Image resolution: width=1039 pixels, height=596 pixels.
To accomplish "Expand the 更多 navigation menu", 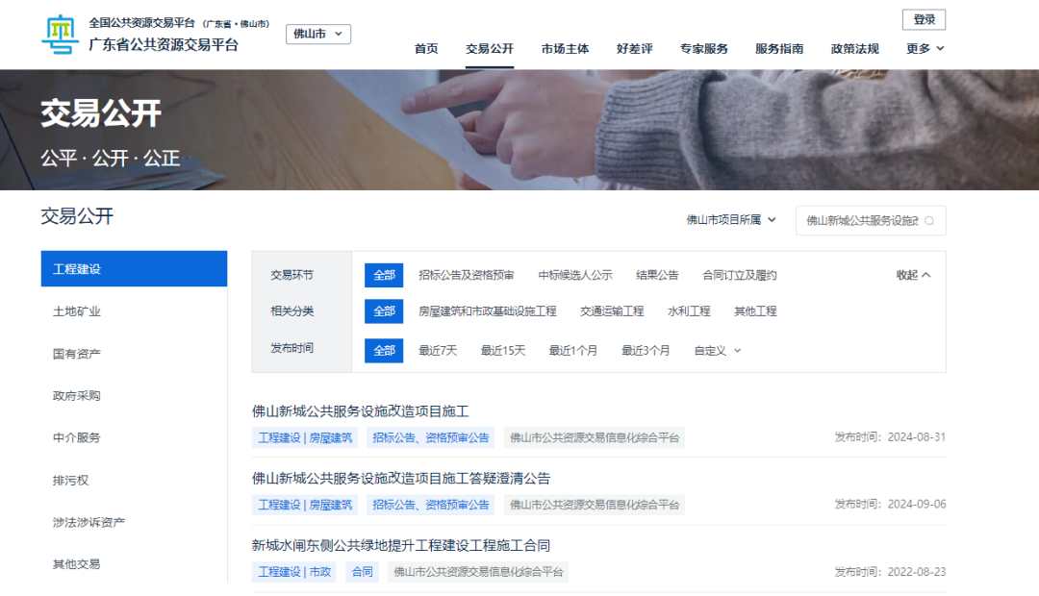I will [925, 48].
